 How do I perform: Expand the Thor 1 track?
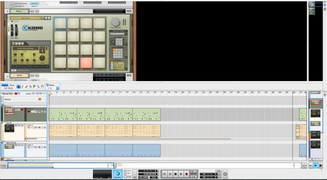pyautogui.click(x=2, y=159)
